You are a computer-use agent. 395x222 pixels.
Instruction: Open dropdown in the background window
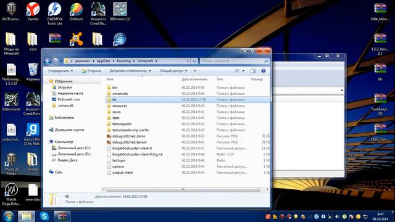click(341, 91)
